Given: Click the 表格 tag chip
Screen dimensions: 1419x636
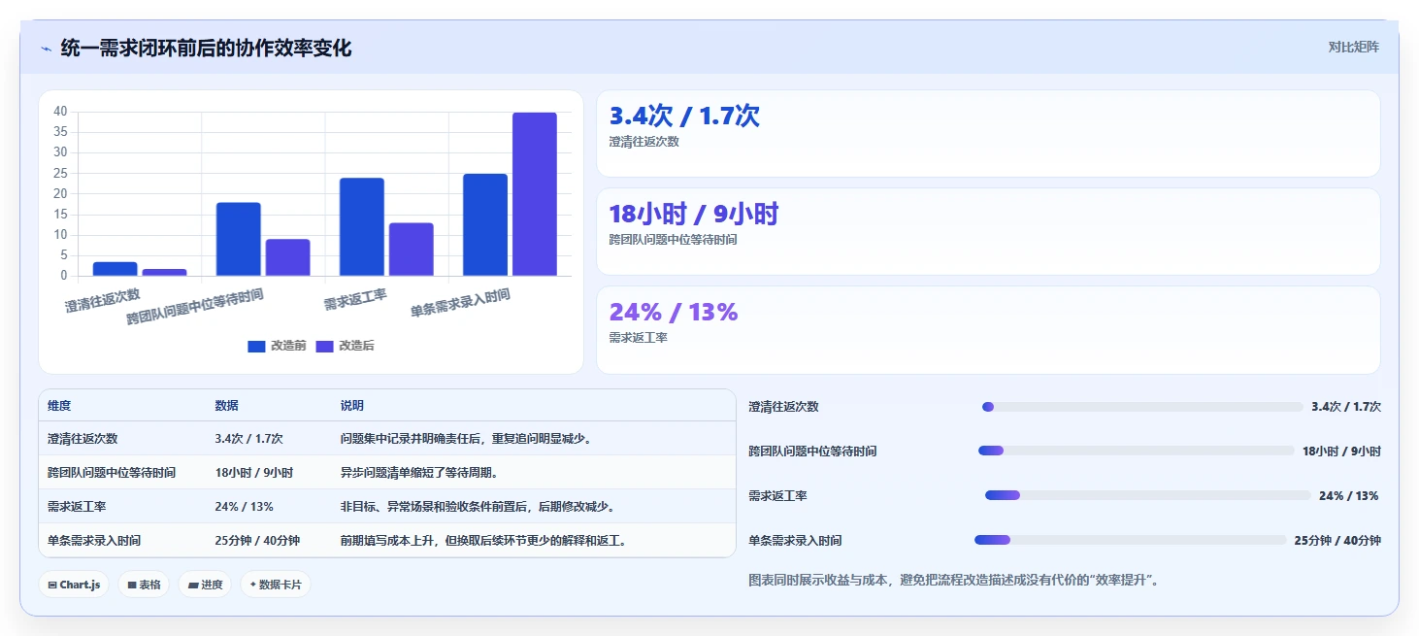Looking at the screenshot, I should [144, 585].
